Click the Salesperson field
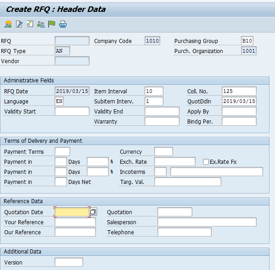The image size is (275, 270). pyautogui.click(x=207, y=222)
